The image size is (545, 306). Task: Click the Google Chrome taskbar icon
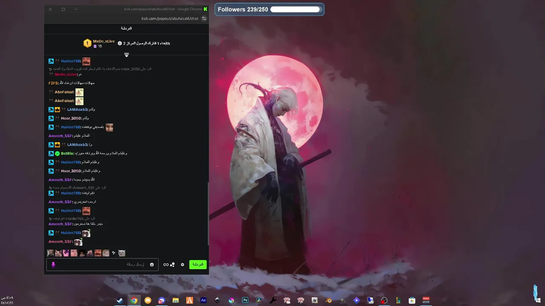[134, 300]
